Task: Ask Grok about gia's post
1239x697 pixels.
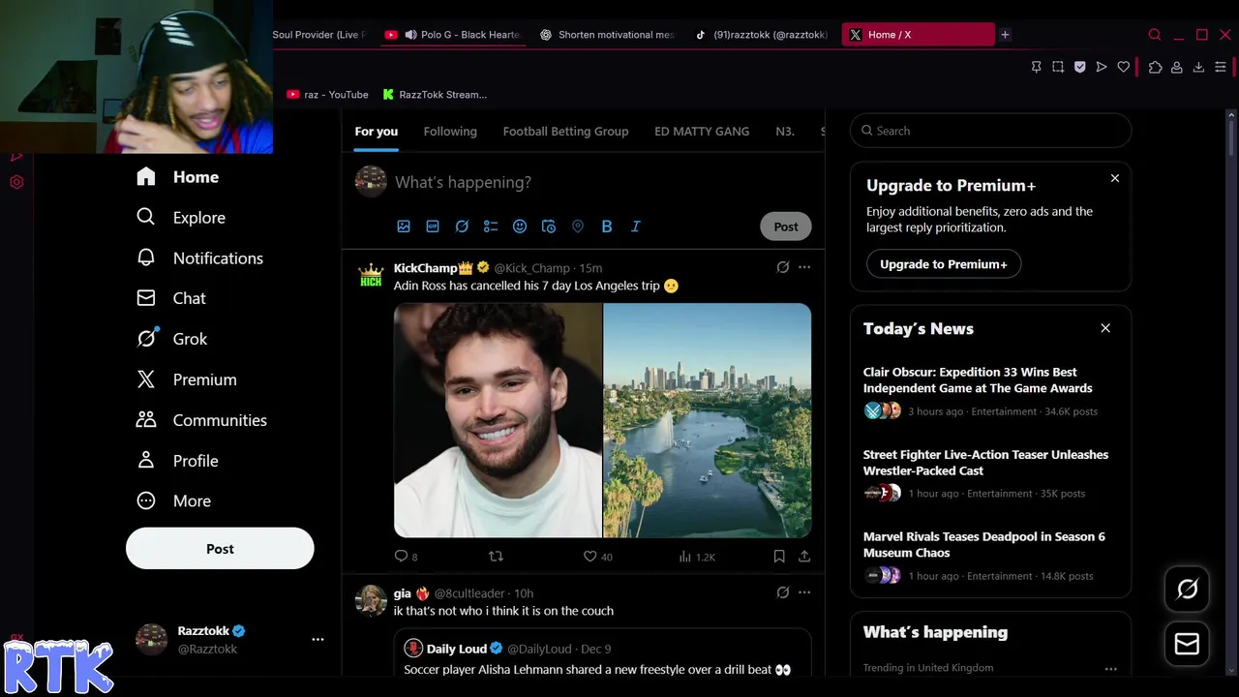Action: pyautogui.click(x=782, y=592)
